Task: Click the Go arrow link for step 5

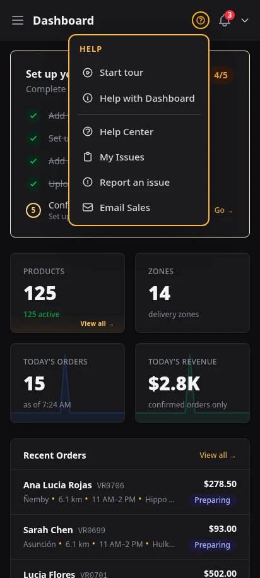Action: pyautogui.click(x=224, y=210)
